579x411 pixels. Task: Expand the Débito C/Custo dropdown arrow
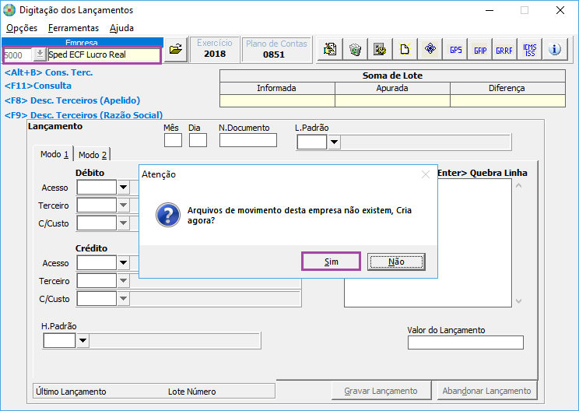pos(123,223)
